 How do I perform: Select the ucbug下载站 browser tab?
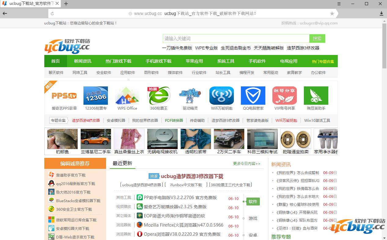[30, 4]
